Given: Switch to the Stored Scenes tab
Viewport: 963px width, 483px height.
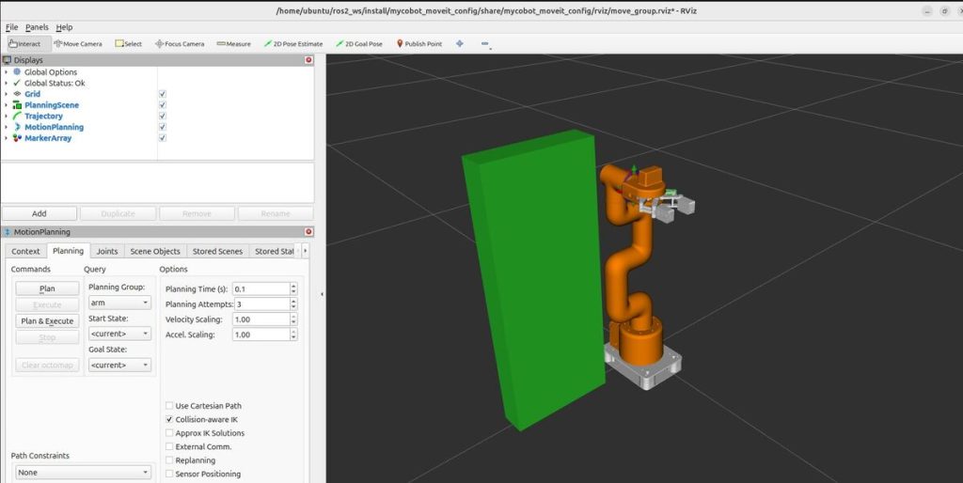Looking at the screenshot, I should point(217,251).
